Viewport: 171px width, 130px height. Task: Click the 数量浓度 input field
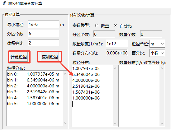117,44
